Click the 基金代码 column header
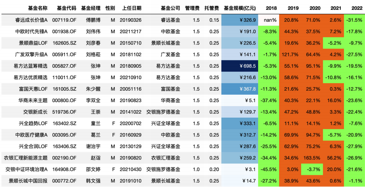365x187 pixels. (66, 8)
